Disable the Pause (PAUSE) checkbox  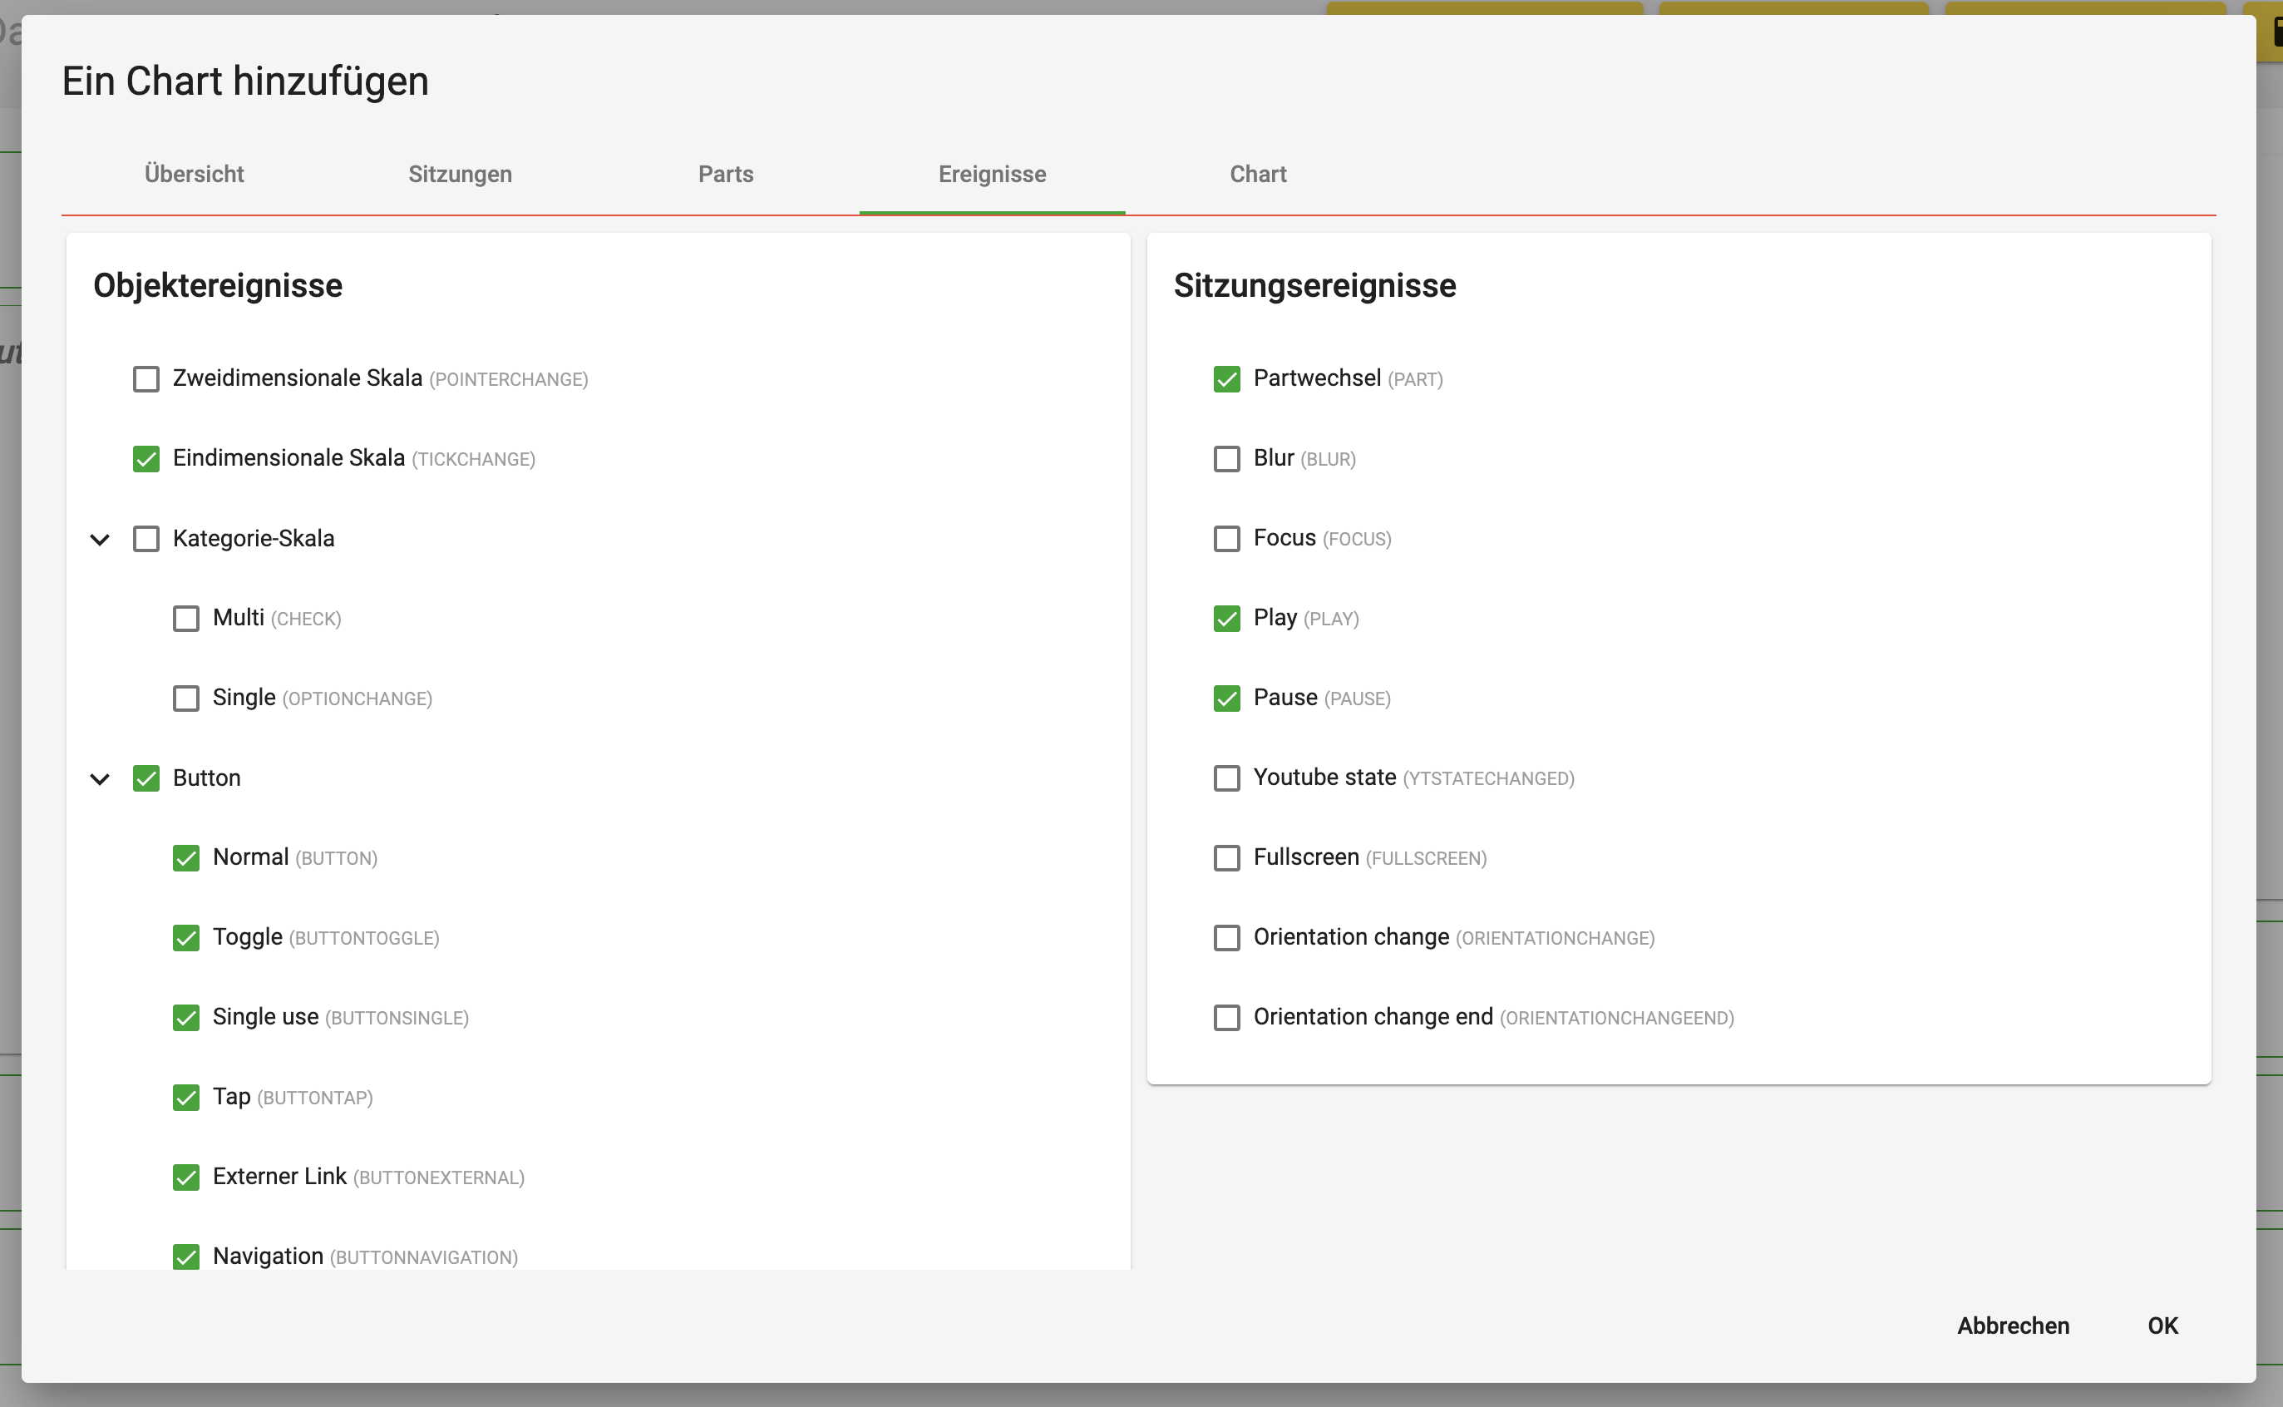pyautogui.click(x=1227, y=699)
